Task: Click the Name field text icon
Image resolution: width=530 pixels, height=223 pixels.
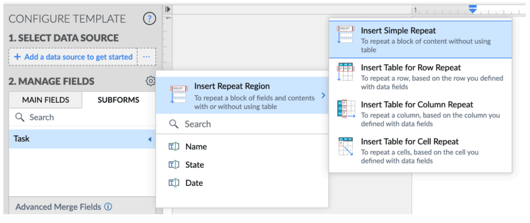Action: 173,147
